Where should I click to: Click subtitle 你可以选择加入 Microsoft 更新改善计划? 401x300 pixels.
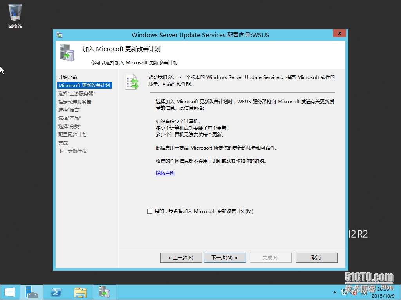(134, 63)
